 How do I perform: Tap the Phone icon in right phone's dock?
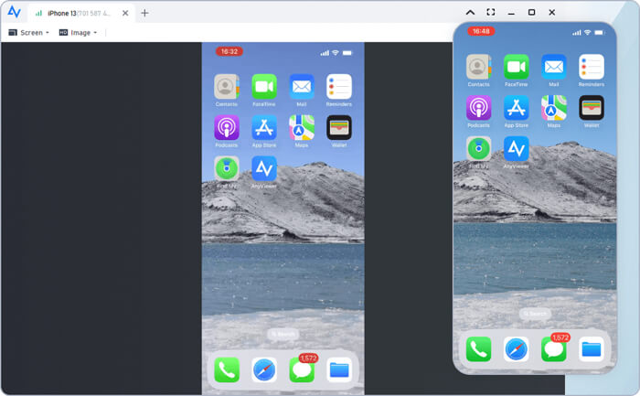point(479,349)
